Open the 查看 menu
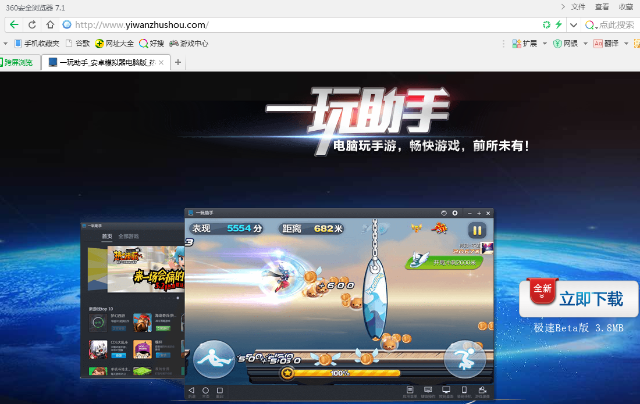Screen dimensions: 640x404 click(602, 7)
